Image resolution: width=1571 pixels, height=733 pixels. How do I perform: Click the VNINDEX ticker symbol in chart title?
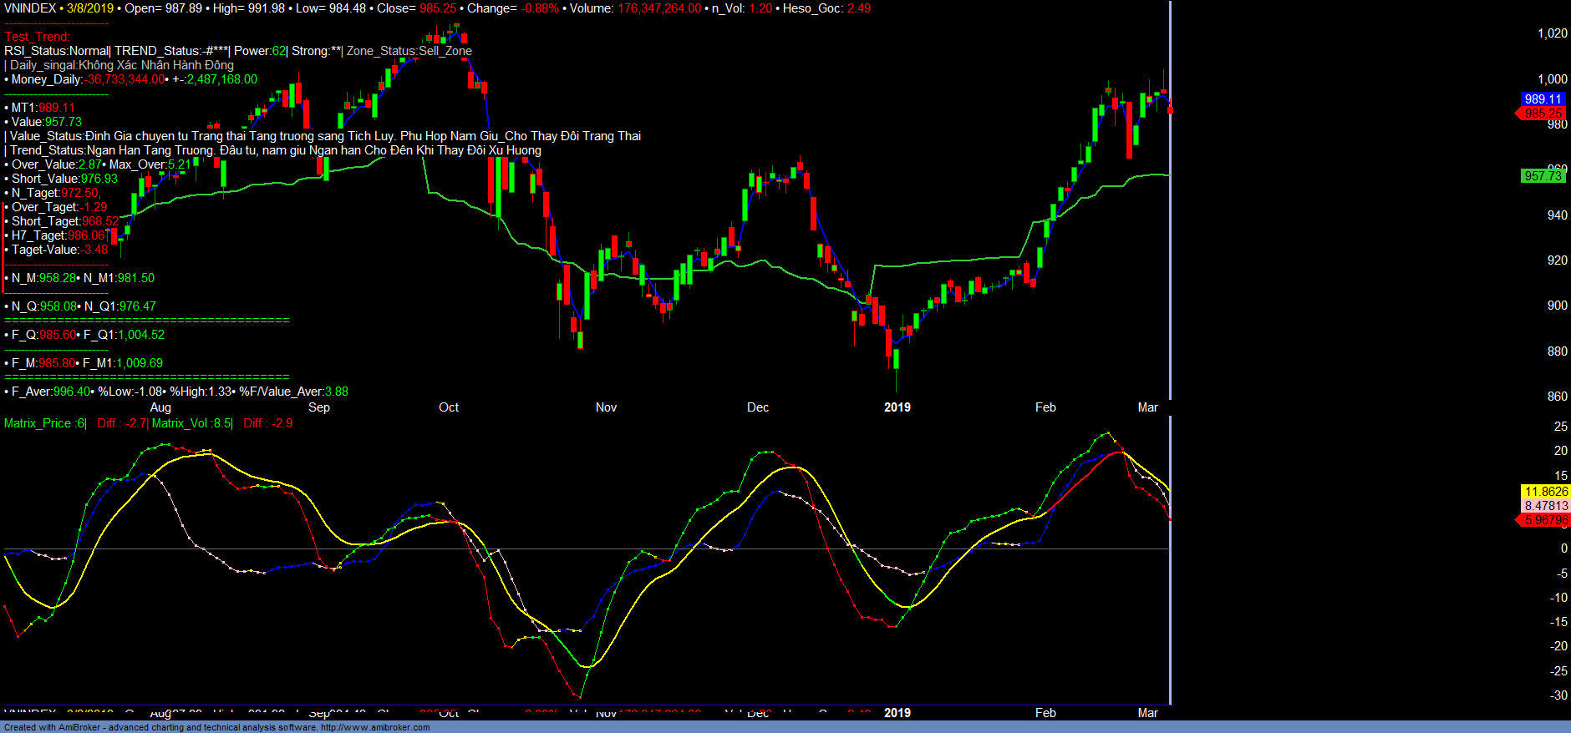[x=30, y=8]
